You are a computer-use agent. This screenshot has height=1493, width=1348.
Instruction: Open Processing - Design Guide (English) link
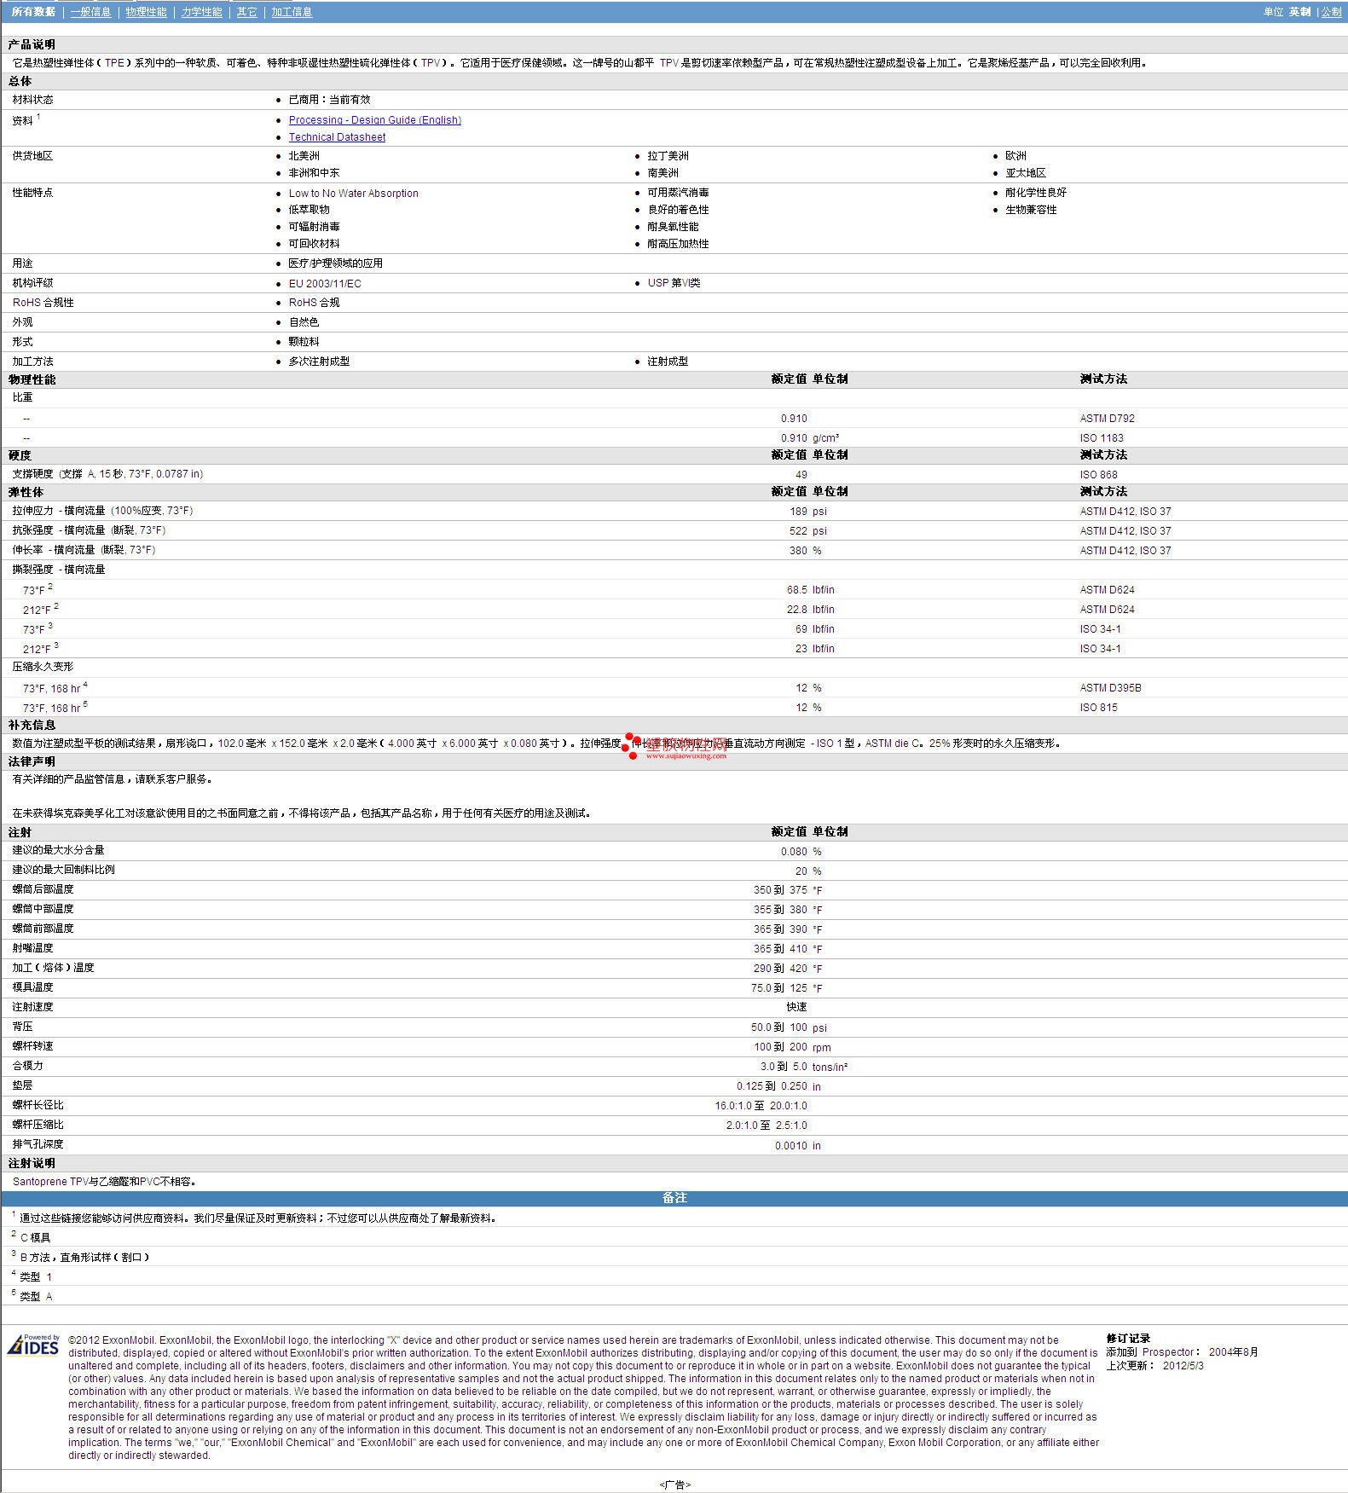[x=374, y=120]
